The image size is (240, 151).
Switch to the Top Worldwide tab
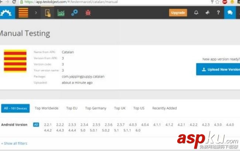(47, 108)
